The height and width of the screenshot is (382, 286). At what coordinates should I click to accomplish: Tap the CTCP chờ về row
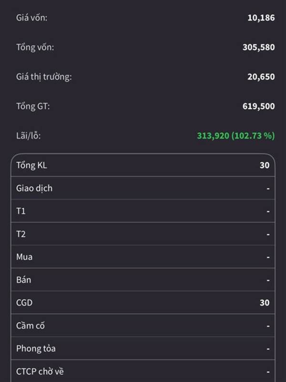[x=143, y=371]
